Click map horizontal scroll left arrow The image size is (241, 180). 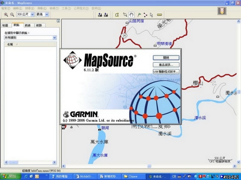click(x=64, y=166)
